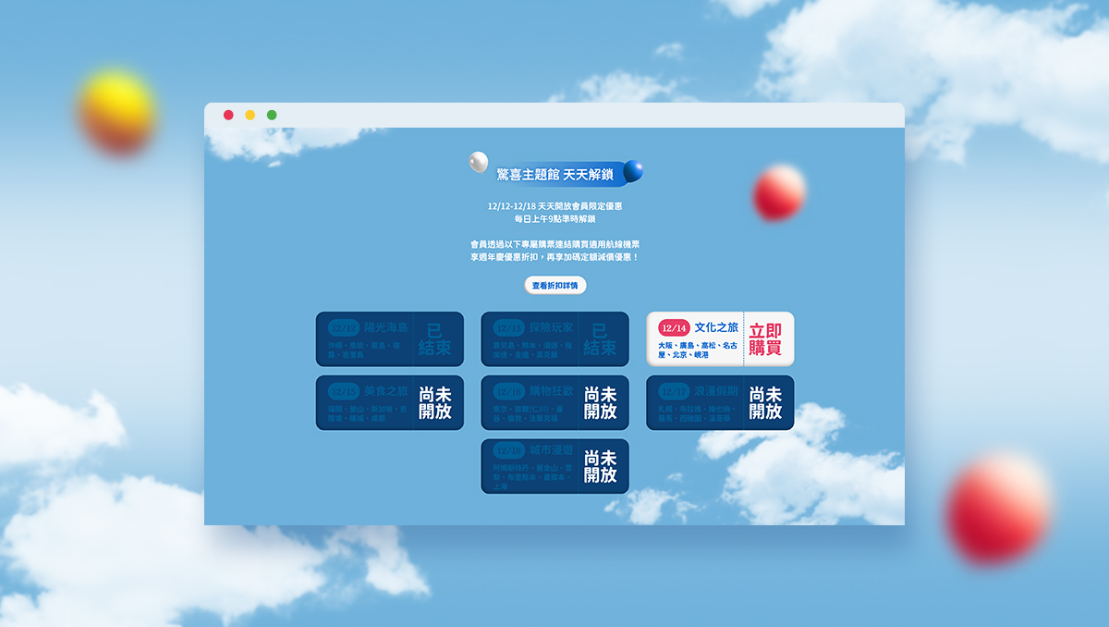Click 尚未開放 on the 城市漫遊 card

pos(600,467)
